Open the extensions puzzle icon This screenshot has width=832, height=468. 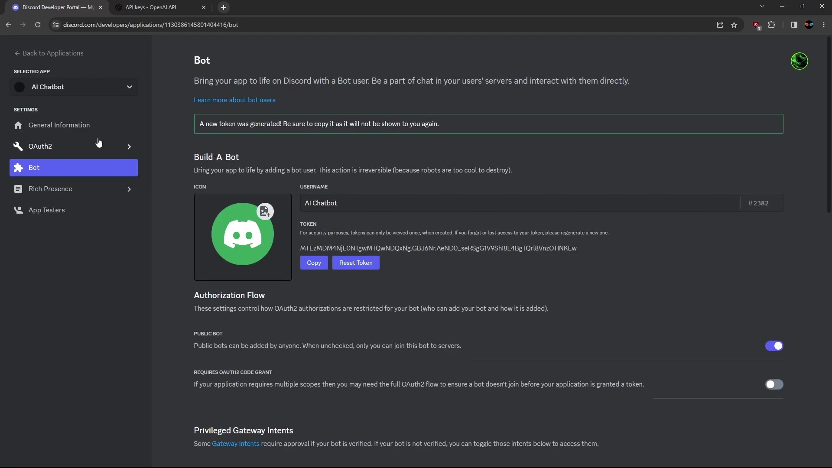click(x=772, y=25)
